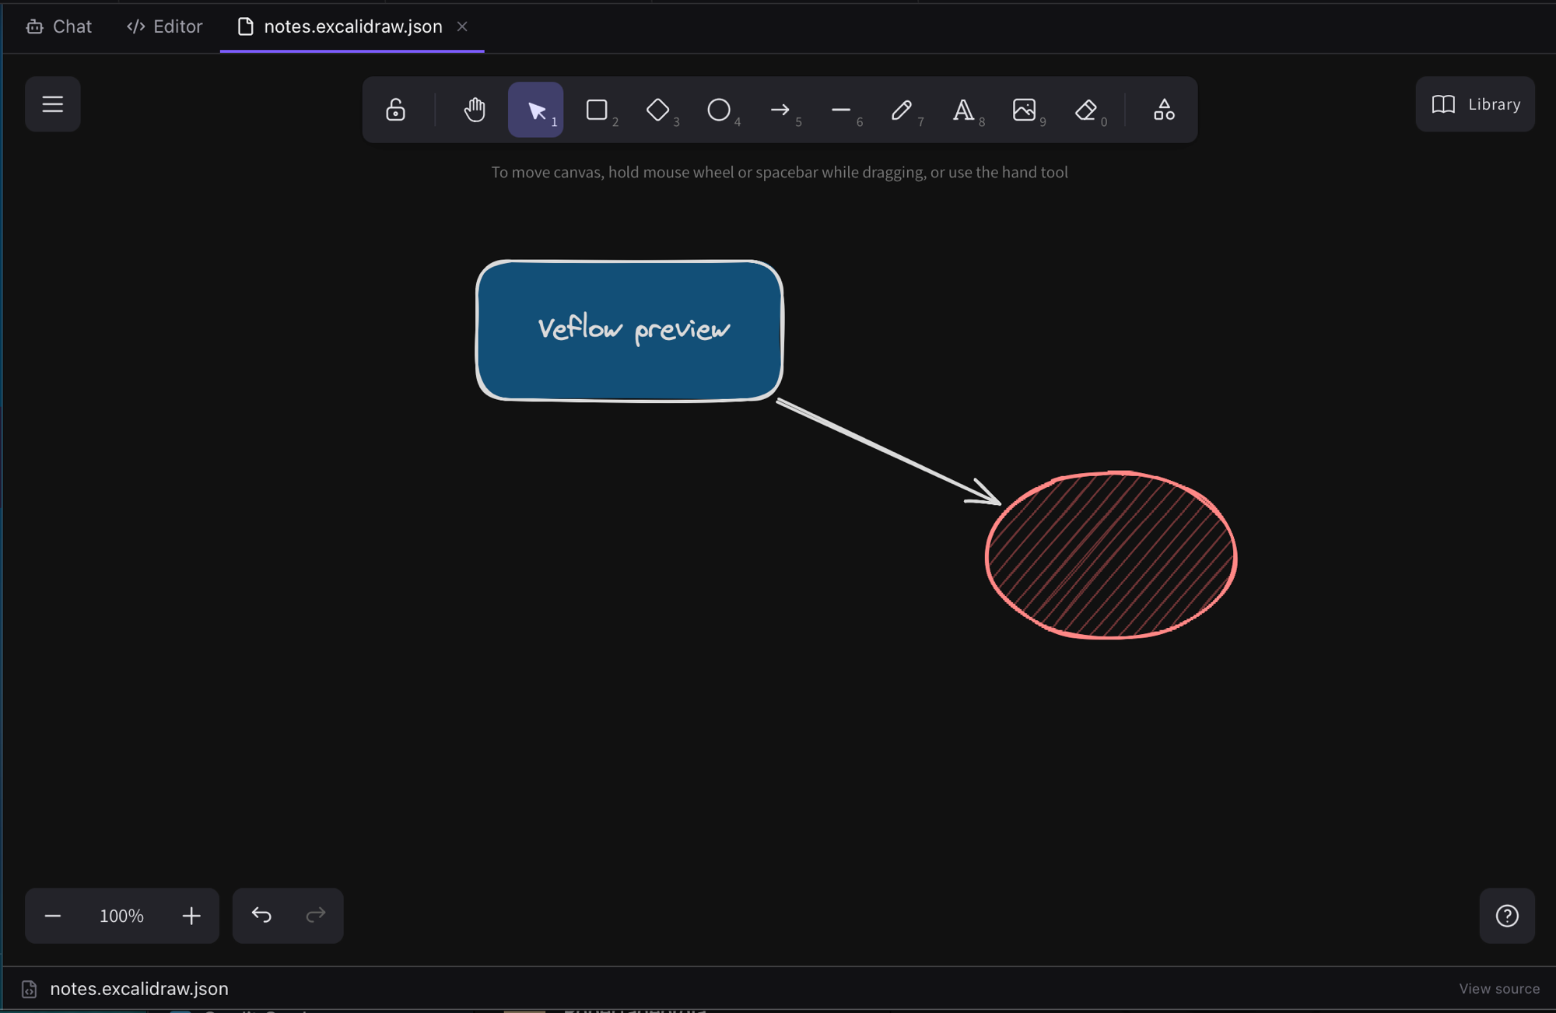Select the Rectangle tool

pyautogui.click(x=597, y=110)
